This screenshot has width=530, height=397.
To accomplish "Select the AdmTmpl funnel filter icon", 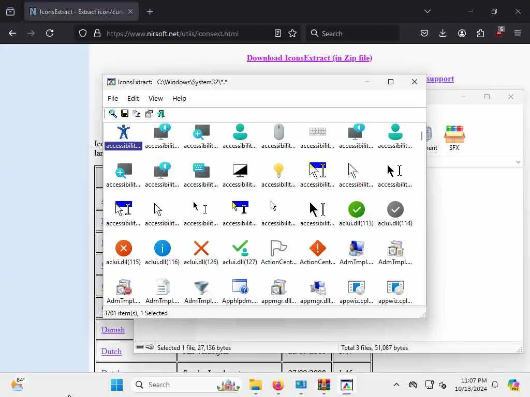I will pos(201,287).
